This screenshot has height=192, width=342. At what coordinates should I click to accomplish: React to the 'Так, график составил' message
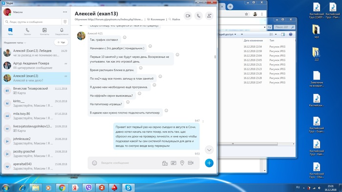(x=125, y=38)
